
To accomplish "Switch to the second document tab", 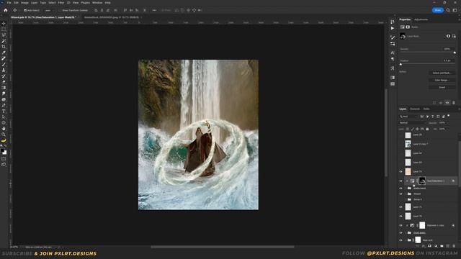I will 112,17.
